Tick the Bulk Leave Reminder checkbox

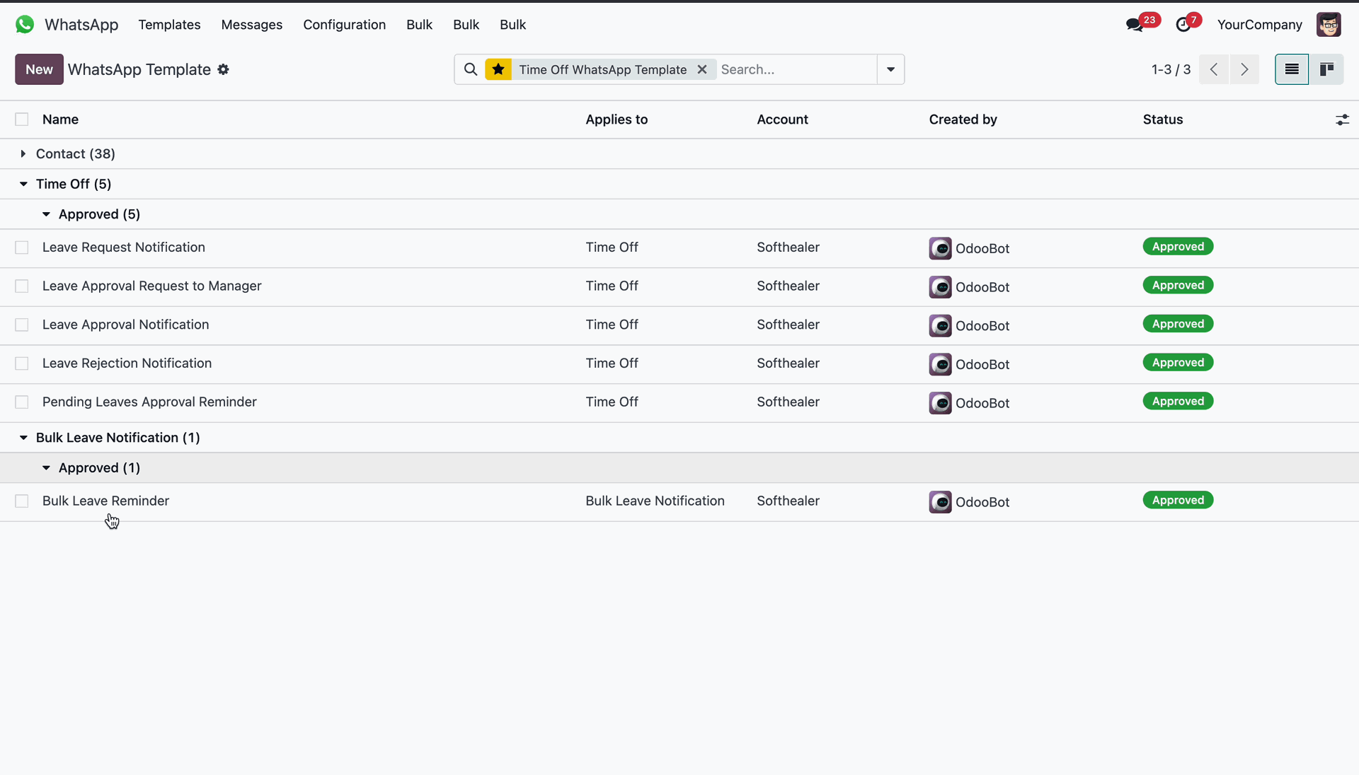tap(22, 501)
